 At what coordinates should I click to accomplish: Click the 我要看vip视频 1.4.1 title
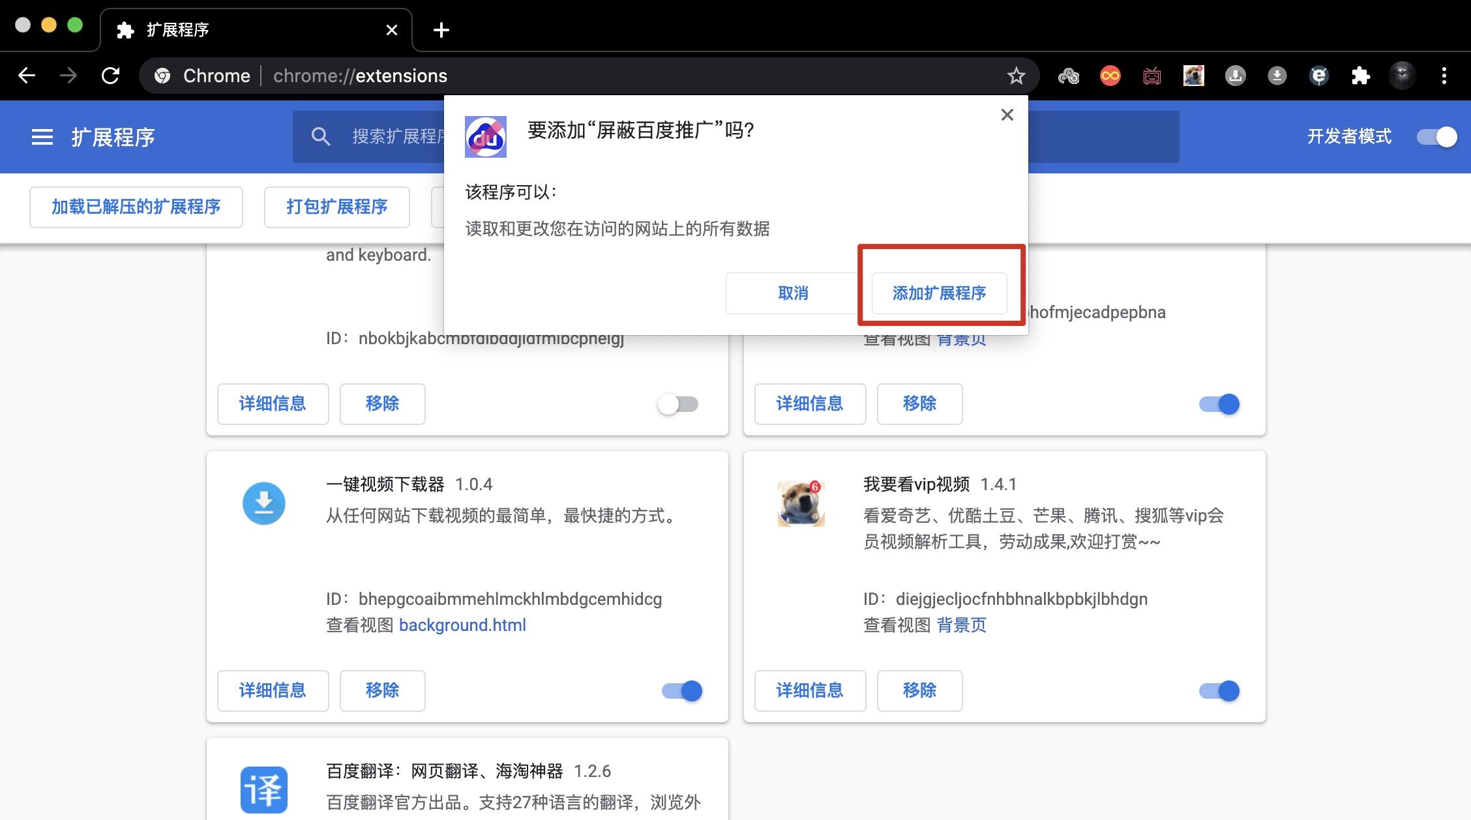(940, 484)
